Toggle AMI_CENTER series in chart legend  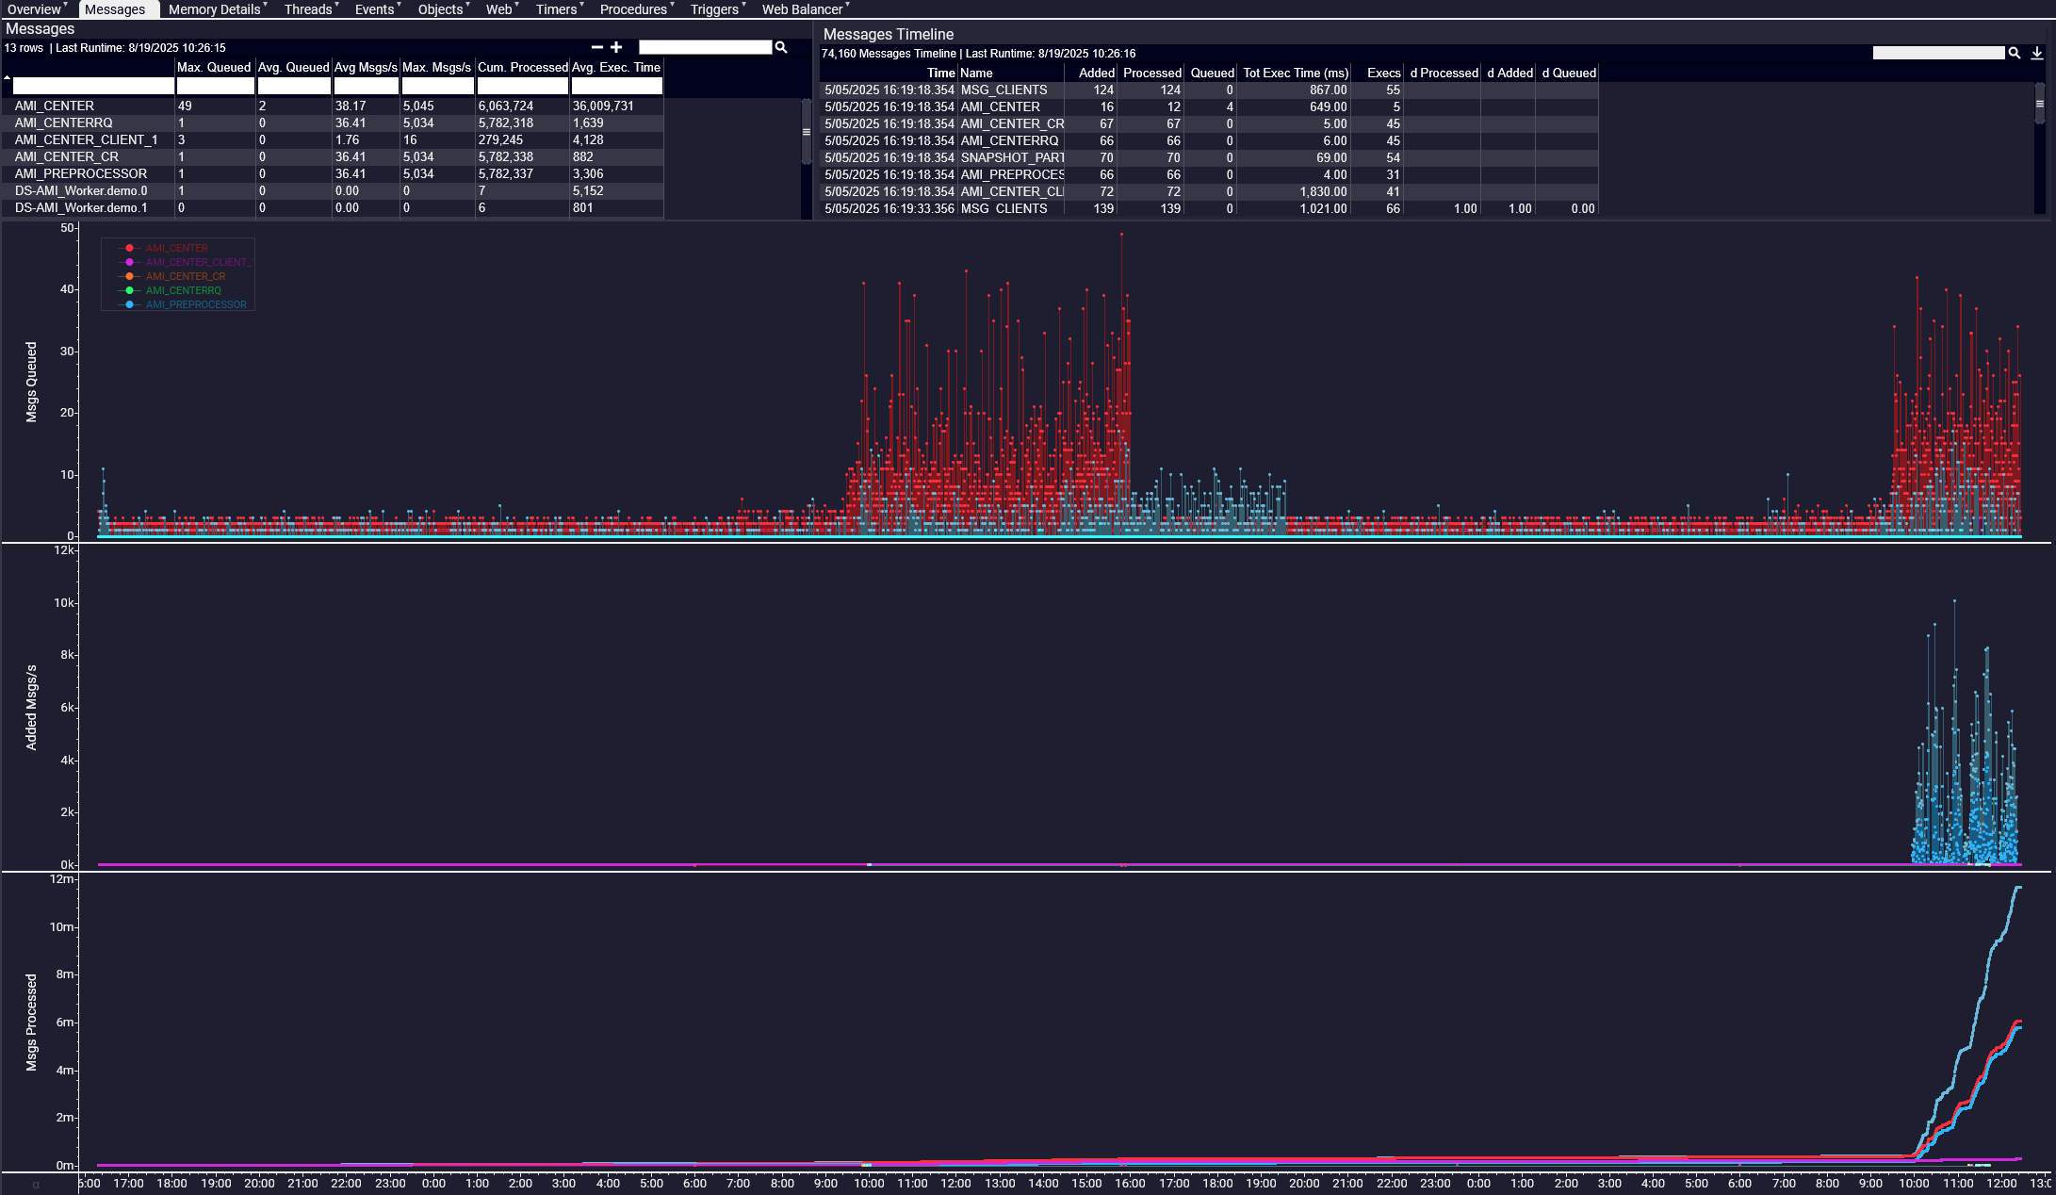point(176,249)
